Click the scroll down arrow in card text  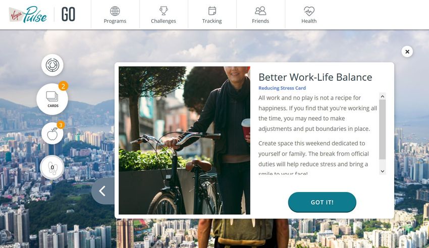[x=383, y=171]
